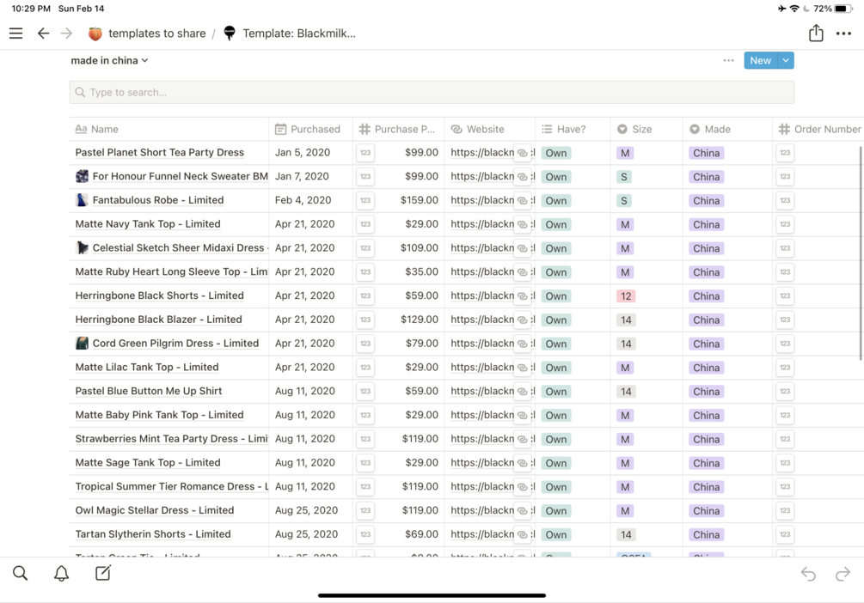Screen dimensions: 864x603
Task: Open the database view options ellipsis
Action: tap(728, 60)
